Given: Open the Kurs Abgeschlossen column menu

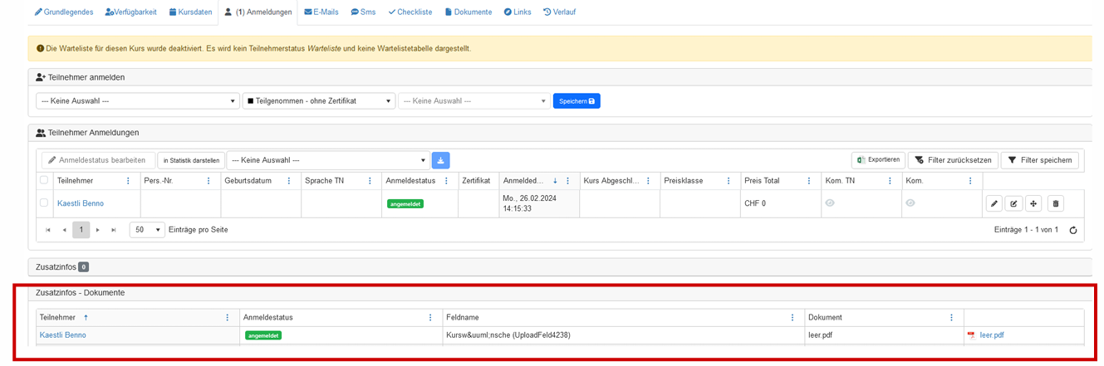Looking at the screenshot, I should [x=648, y=181].
